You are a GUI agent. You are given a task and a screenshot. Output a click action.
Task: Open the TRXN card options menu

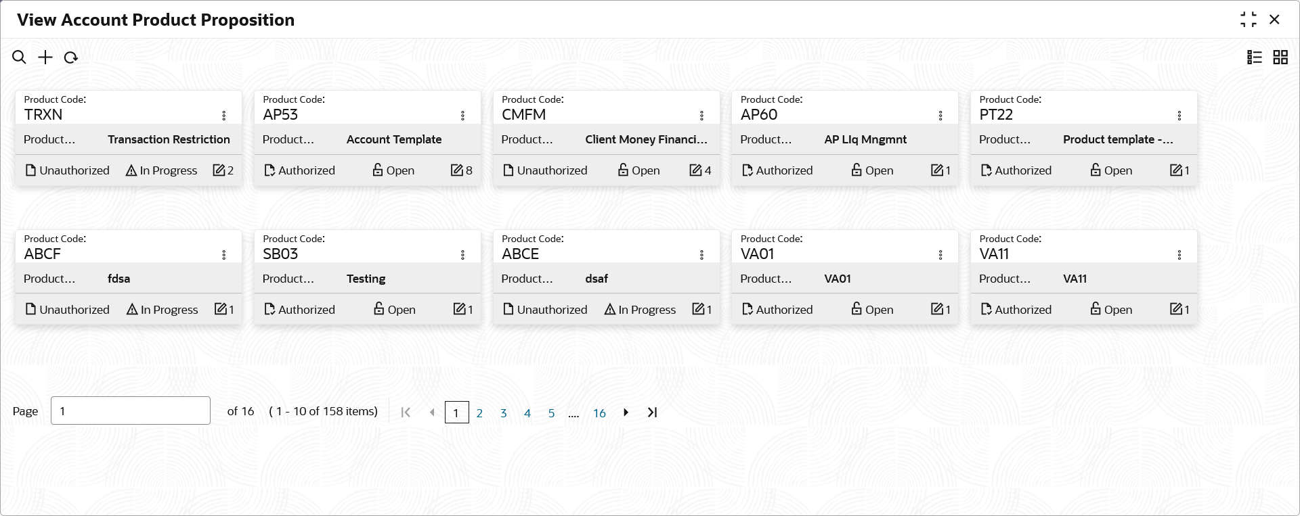224,116
